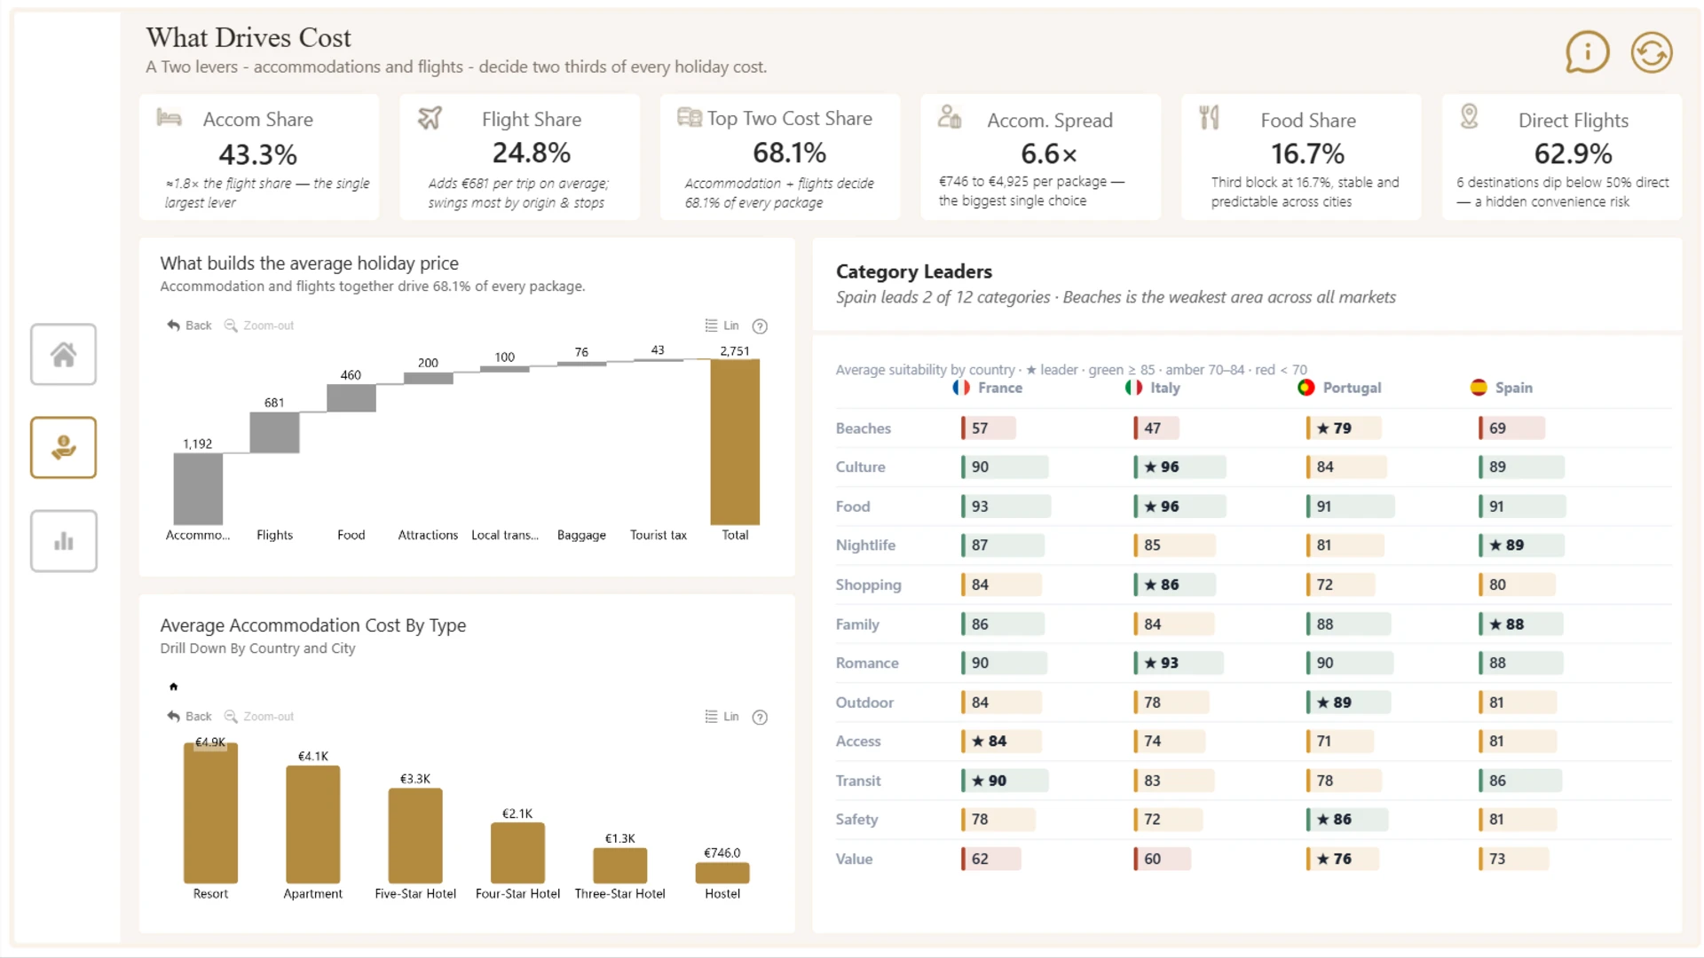Open help icon on waterfall chart

760,326
